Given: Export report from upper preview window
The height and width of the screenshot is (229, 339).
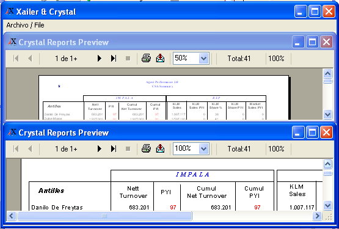Looking at the screenshot, I should point(160,58).
